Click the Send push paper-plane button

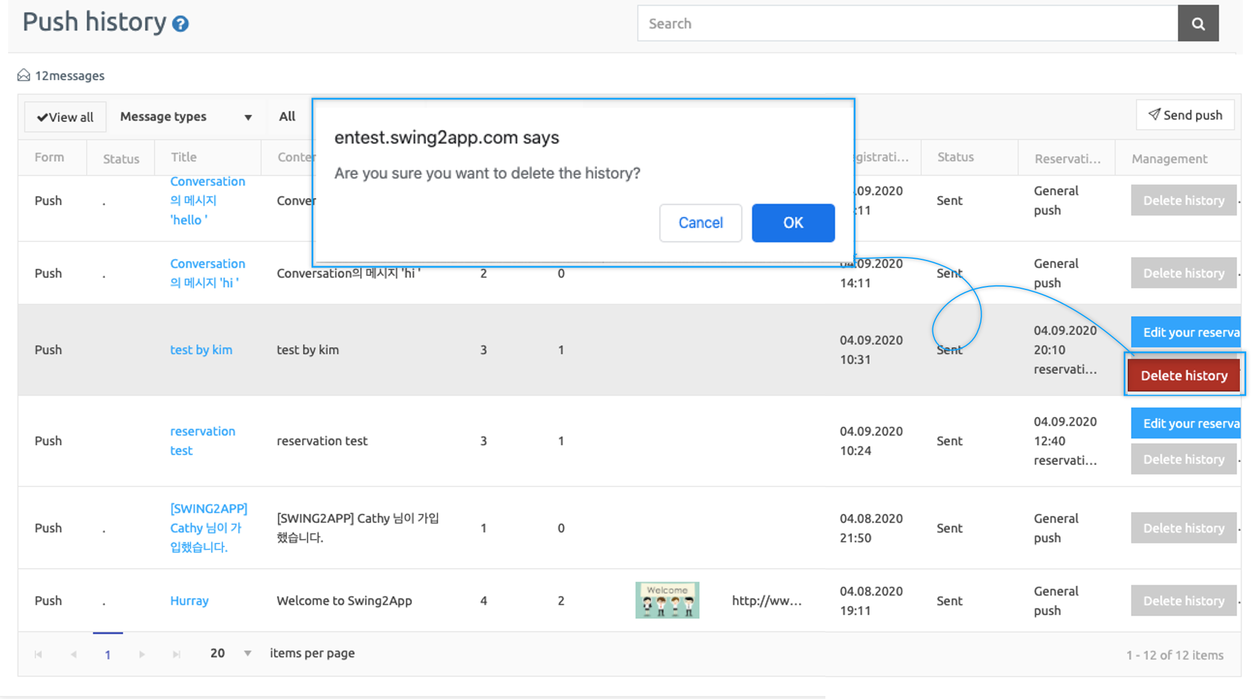click(x=1185, y=115)
